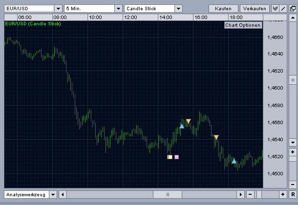Click the 1,4600 price axis label
The height and width of the screenshot is (205, 298).
(275, 88)
